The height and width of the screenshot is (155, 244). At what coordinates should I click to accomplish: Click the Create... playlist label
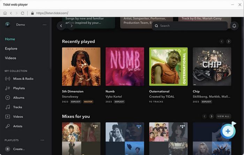(19, 149)
